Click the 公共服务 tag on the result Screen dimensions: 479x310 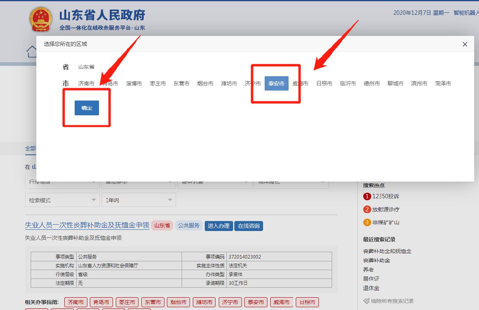click(189, 226)
